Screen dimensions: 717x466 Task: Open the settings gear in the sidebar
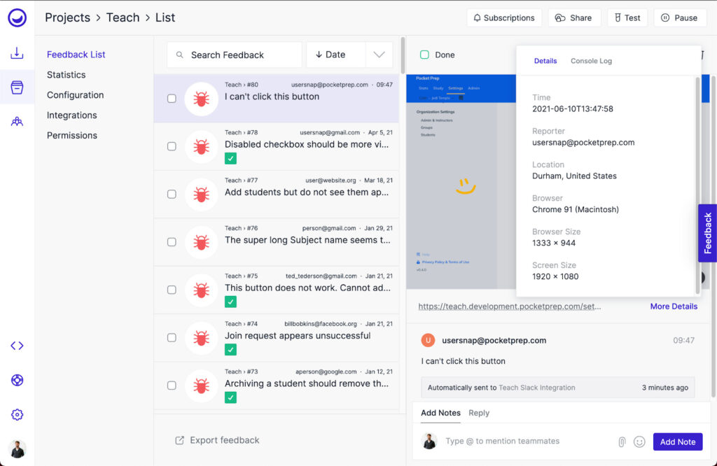17,414
